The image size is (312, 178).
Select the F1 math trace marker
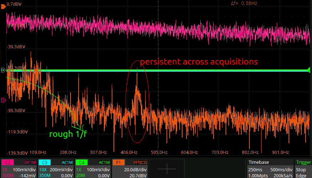click(3, 7)
